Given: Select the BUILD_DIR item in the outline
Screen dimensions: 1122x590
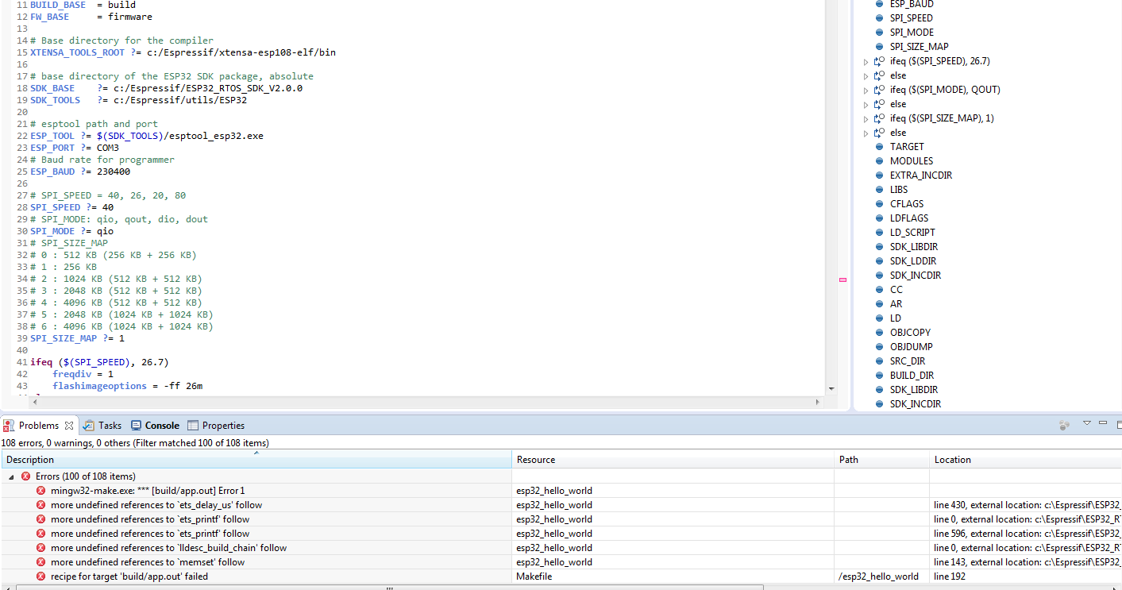Looking at the screenshot, I should click(912, 376).
